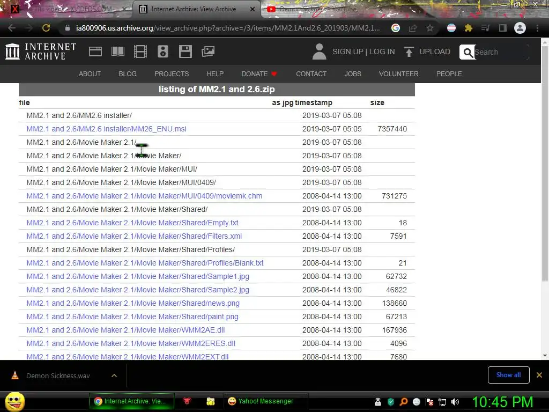Open the DONATE menu item

pyautogui.click(x=259, y=74)
